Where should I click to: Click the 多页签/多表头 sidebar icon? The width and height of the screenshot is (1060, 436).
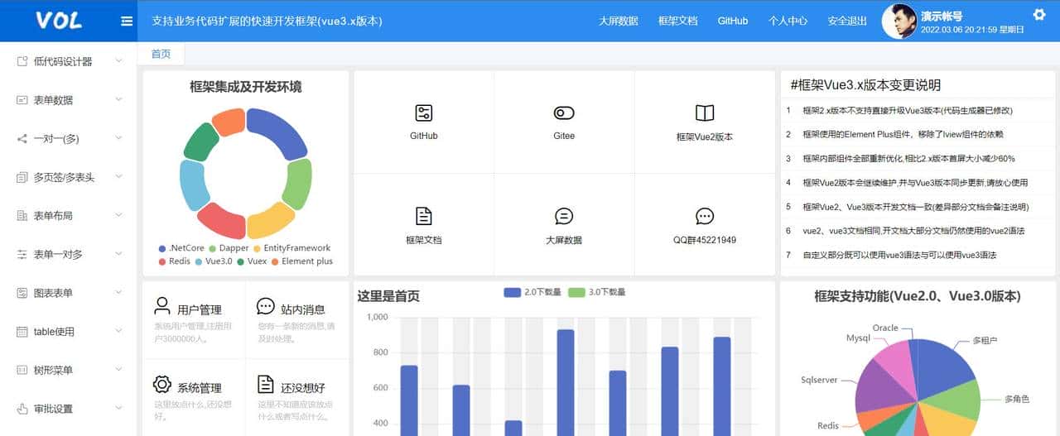[22, 177]
